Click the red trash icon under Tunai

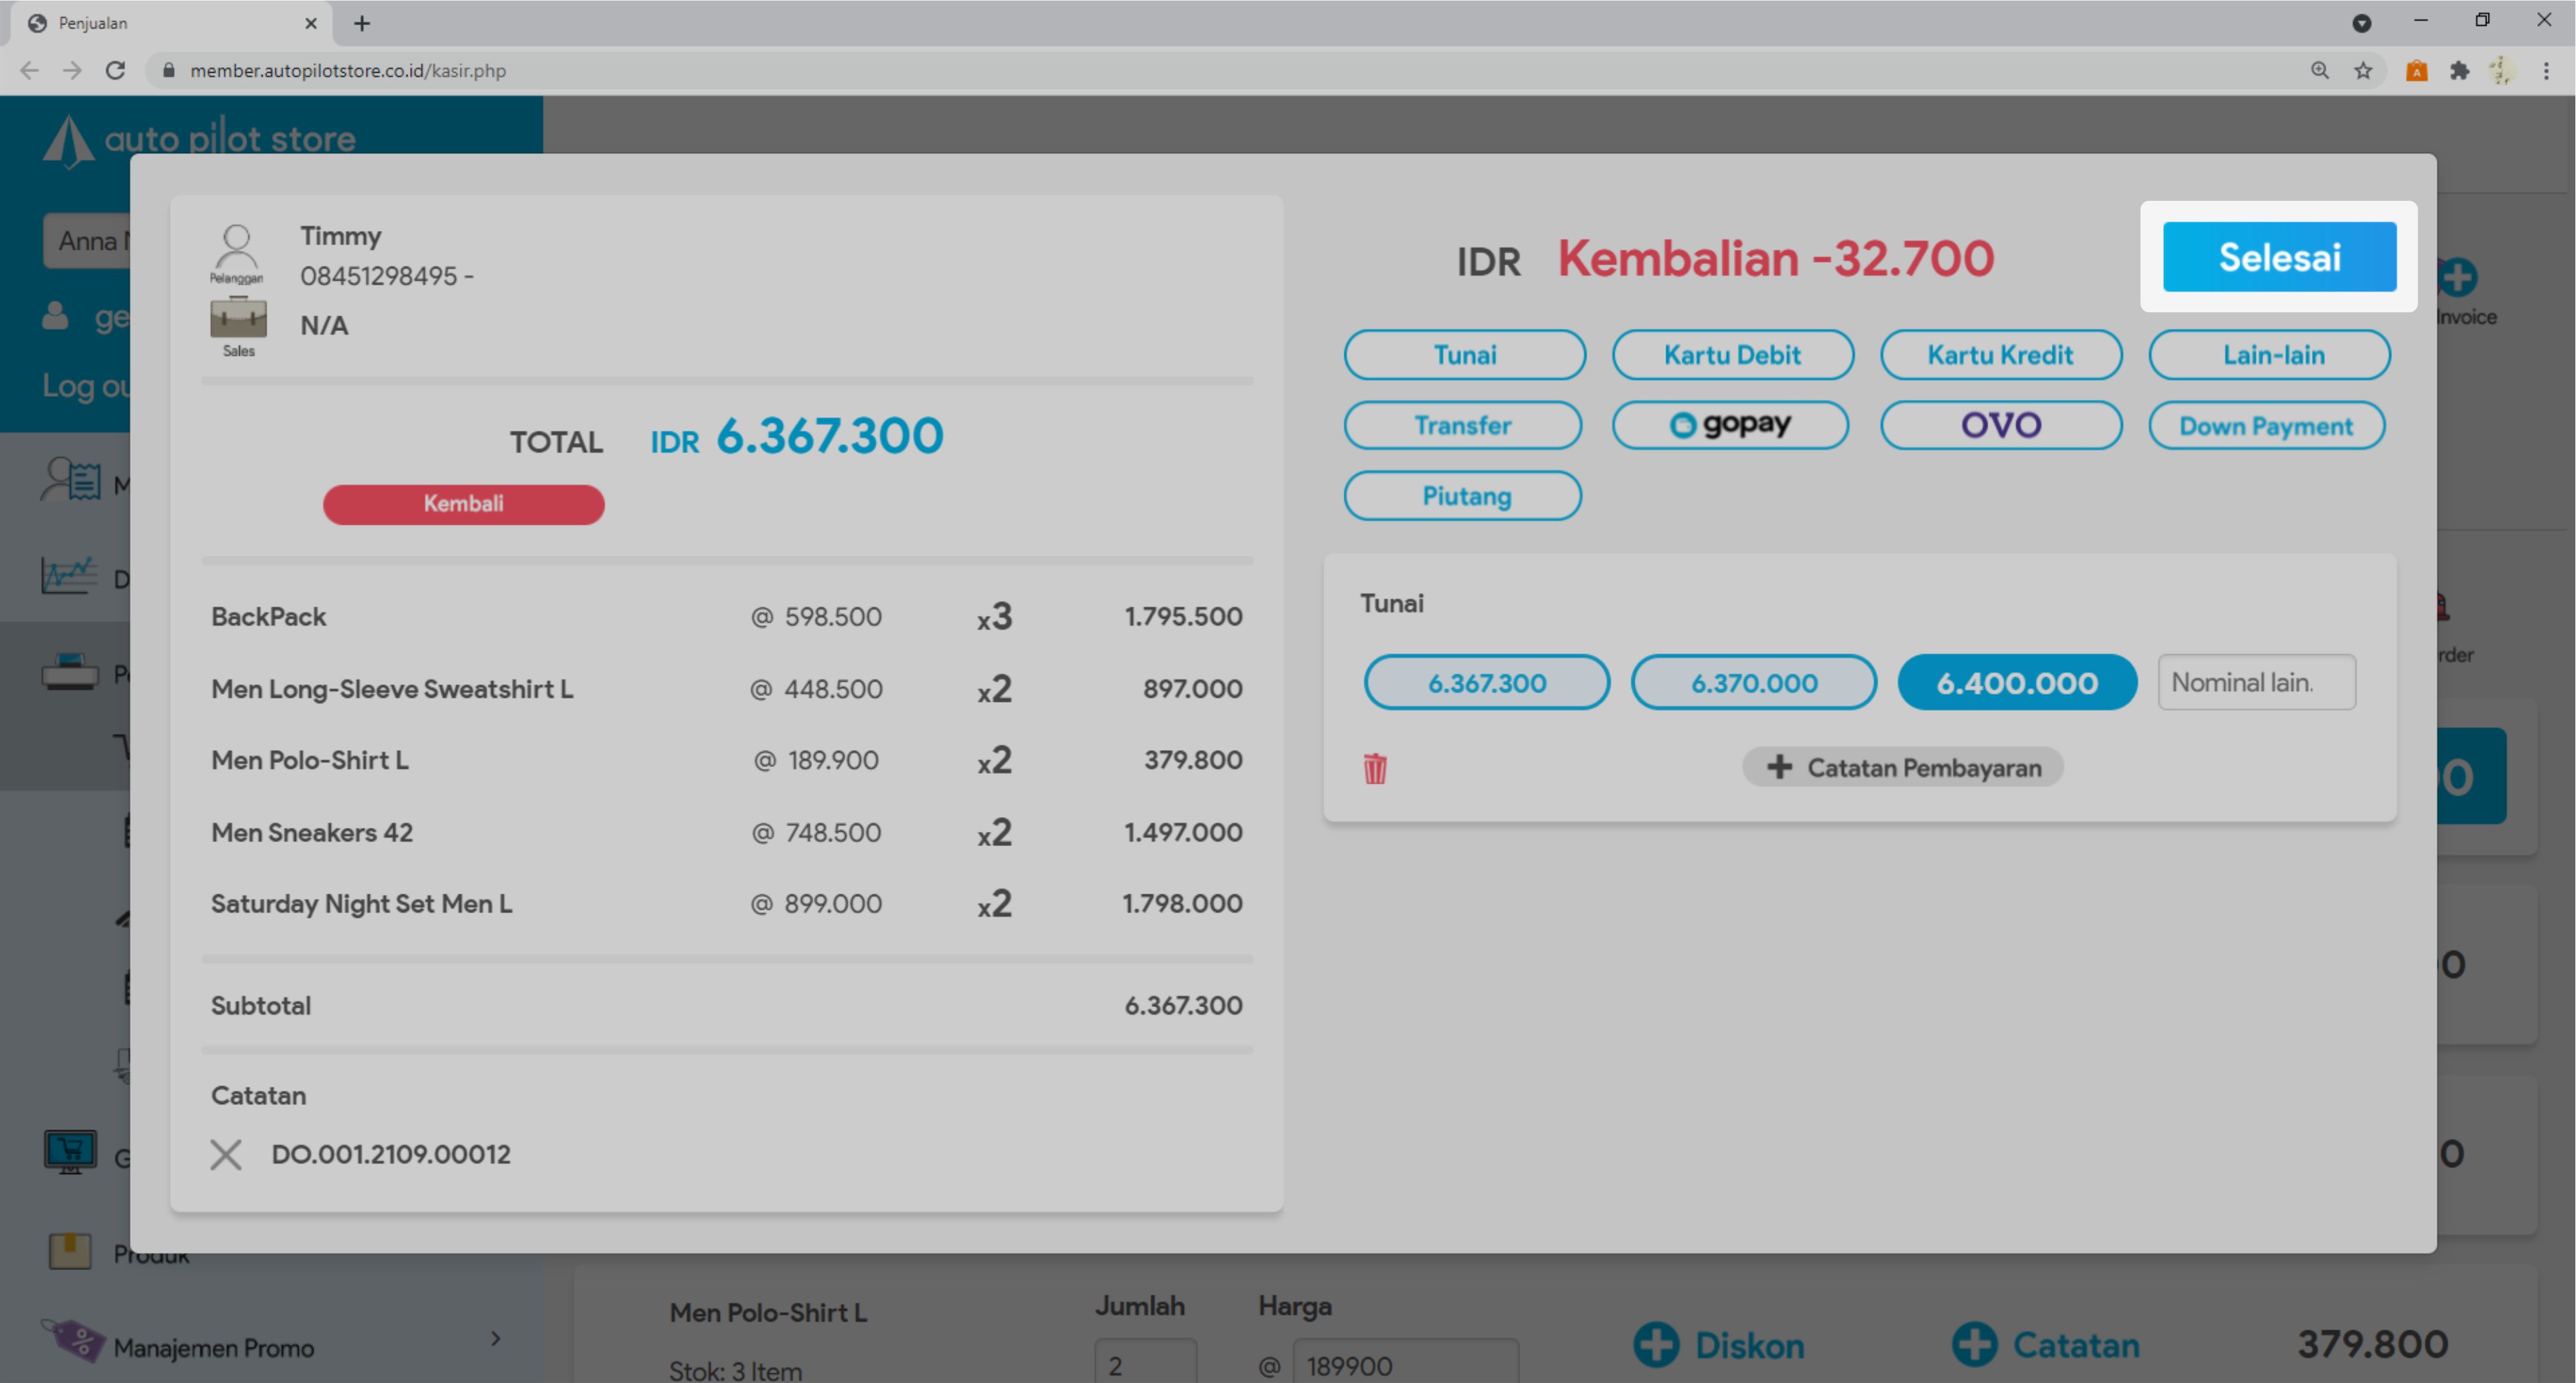pos(1375,768)
